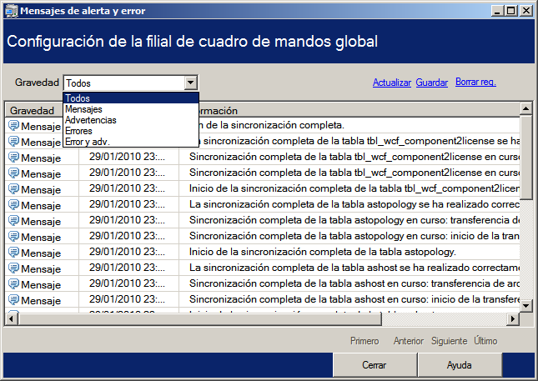The image size is (538, 381).
Task: Click the 'Borrar reg.' link
Action: (475, 82)
